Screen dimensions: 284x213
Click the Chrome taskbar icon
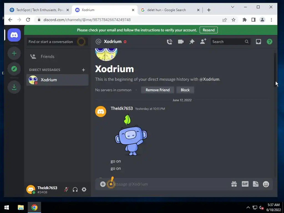click(x=34, y=207)
